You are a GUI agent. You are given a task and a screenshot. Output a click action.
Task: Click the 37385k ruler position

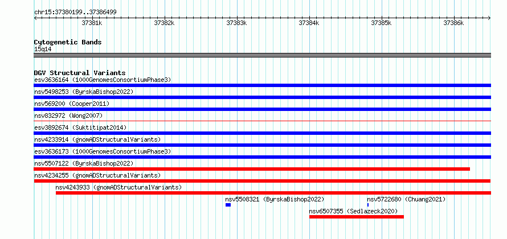(382, 23)
